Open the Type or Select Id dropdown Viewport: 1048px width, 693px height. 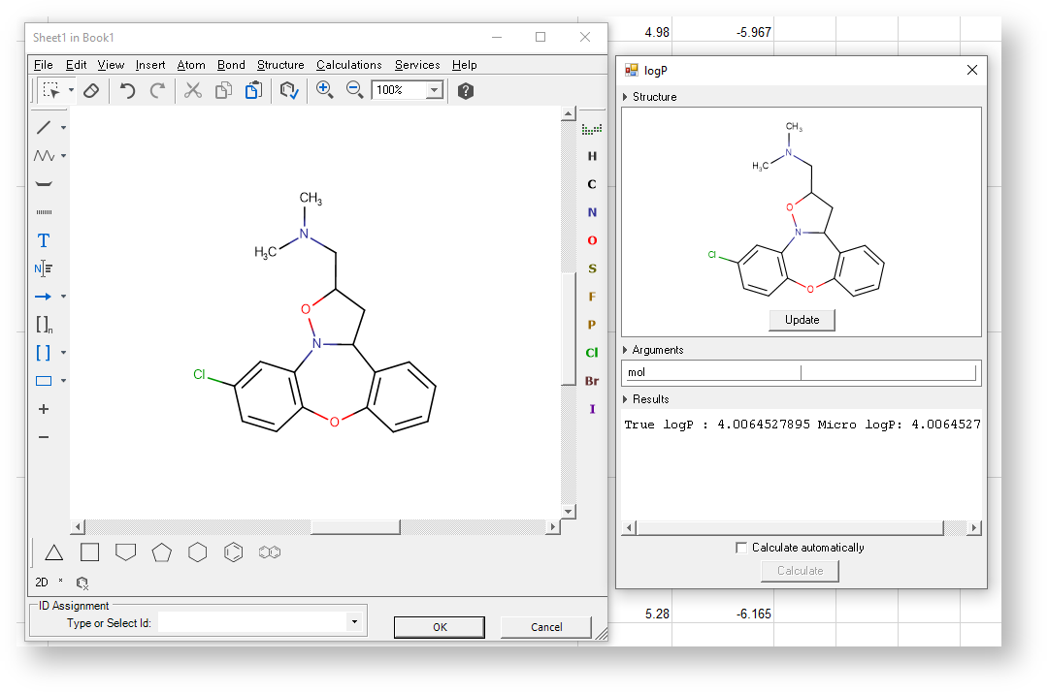tap(354, 622)
